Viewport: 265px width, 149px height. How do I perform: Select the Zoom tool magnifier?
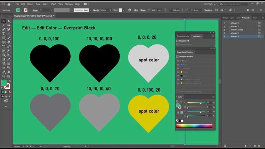tap(4, 76)
